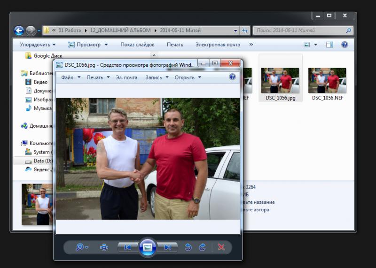This screenshot has width=376, height=268.
Task: Expand the view options dropdown arrow
Action: click(315, 45)
